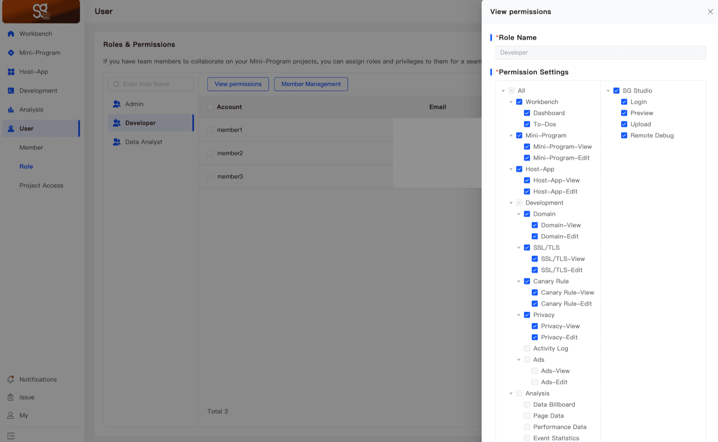Collapse the SSL/TLS tree node
The image size is (718, 442).
(519, 248)
